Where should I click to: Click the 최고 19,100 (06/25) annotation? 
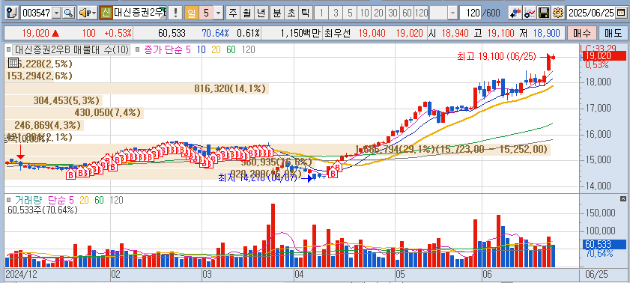click(497, 57)
